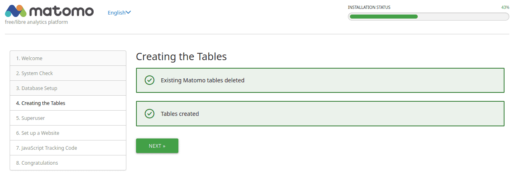Select the '8. Congratulations' step
The height and width of the screenshot is (176, 515).
[37, 163]
